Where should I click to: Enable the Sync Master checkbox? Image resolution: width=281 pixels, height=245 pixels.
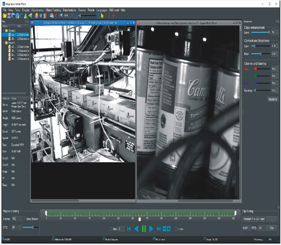24,219
